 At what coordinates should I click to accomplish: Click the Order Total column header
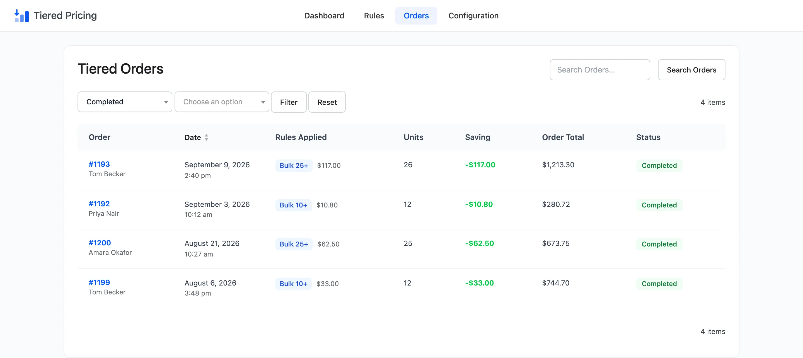(x=563, y=137)
